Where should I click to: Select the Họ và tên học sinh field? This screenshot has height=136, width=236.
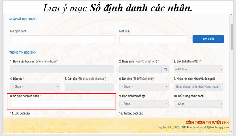pos(62,69)
